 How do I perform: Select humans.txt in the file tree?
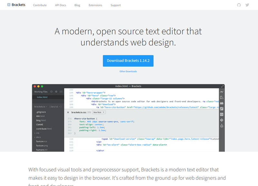[x=42, y=150]
